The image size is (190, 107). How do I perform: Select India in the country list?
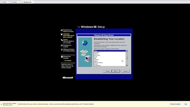click(x=110, y=51)
